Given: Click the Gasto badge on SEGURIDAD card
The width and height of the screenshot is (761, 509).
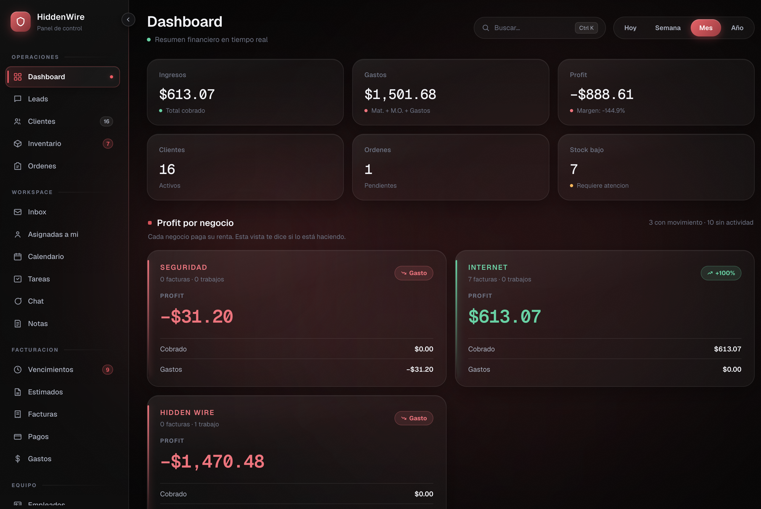Looking at the screenshot, I should (414, 273).
